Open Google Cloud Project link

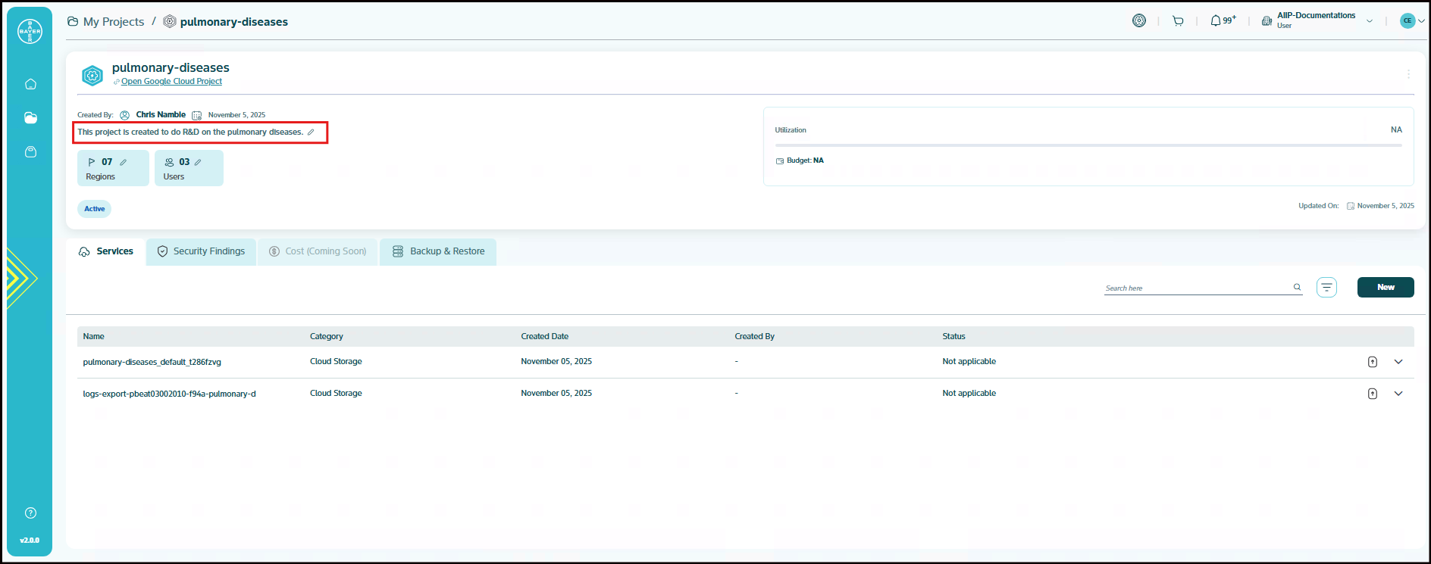pos(171,82)
